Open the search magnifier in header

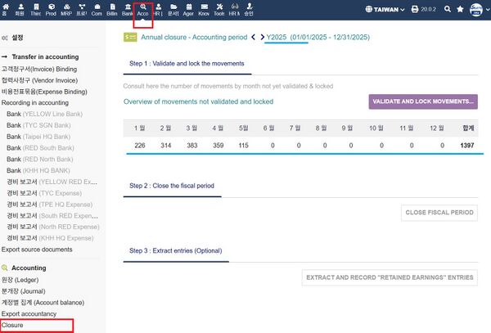tap(446, 10)
